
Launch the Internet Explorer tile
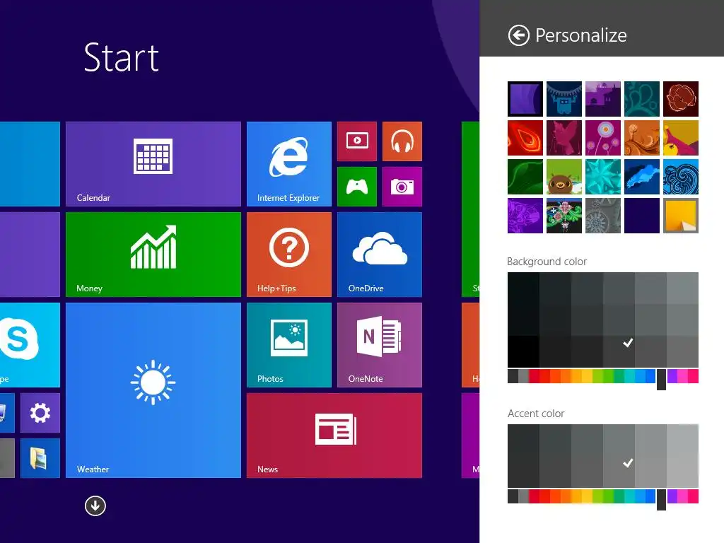(289, 164)
